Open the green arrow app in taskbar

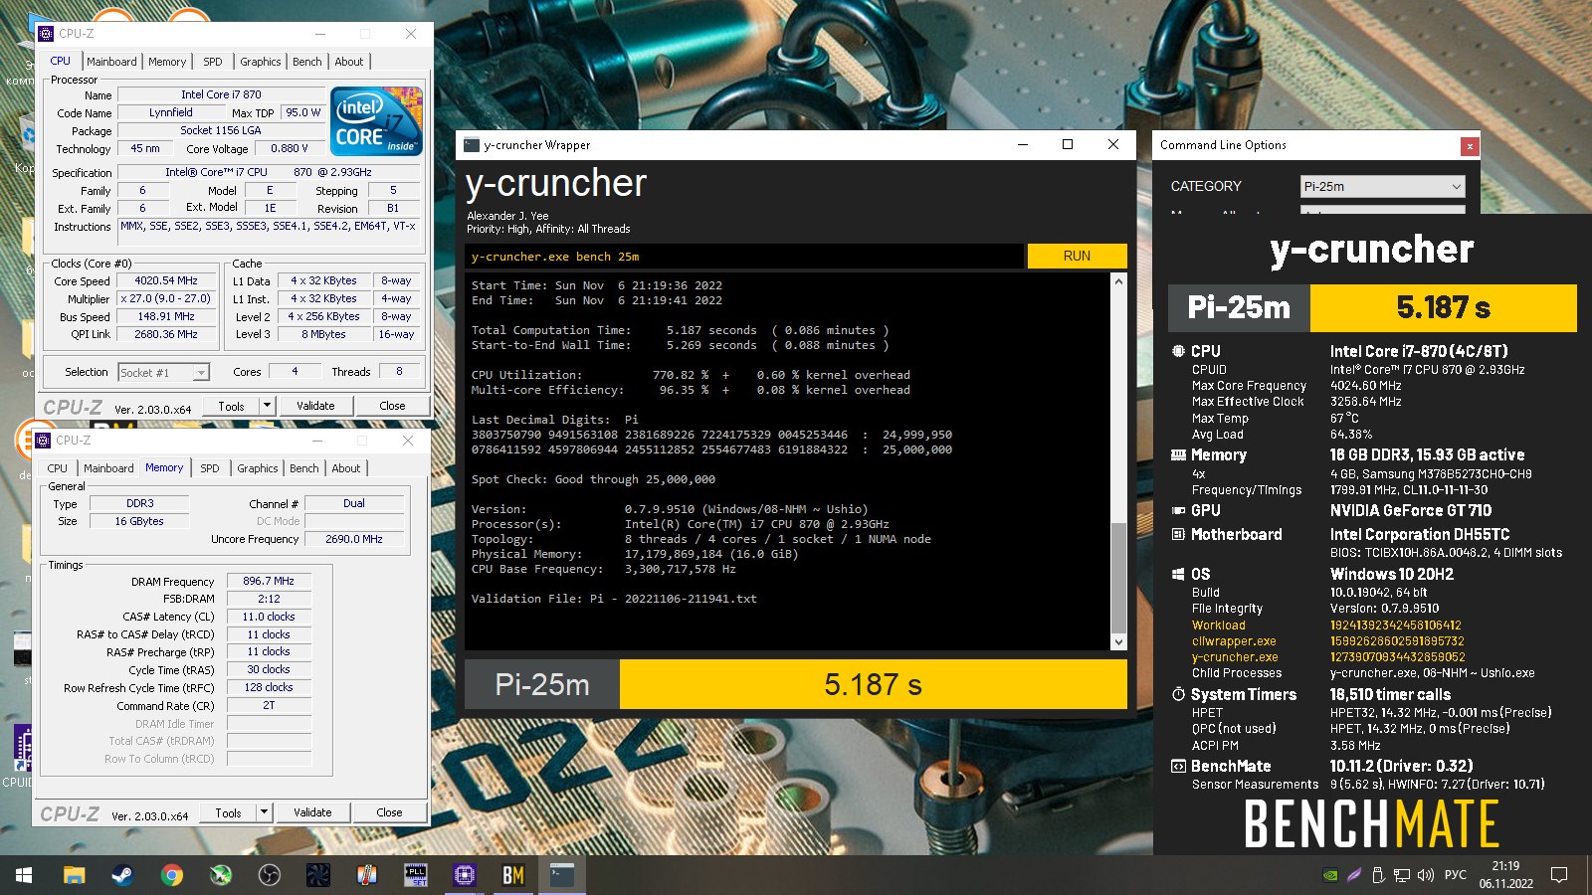(220, 875)
